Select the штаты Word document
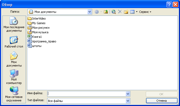The image size is (180, 106). pyautogui.click(x=34, y=46)
